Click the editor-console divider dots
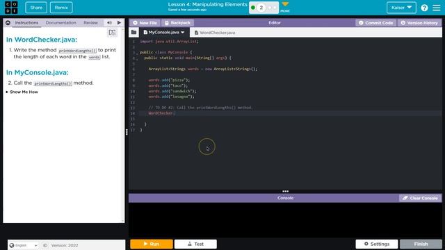Screen dimensions: 445x250 point(286,192)
